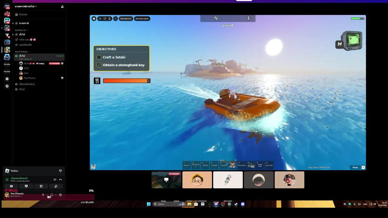
Task: Toggle deafen with the headphones icon
Action: [x=52, y=195]
